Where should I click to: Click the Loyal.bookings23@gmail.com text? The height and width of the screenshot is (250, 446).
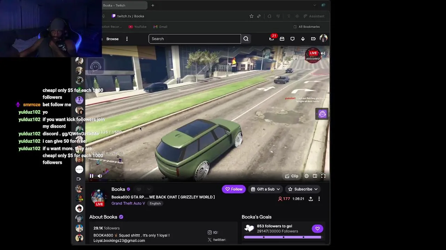point(119,241)
